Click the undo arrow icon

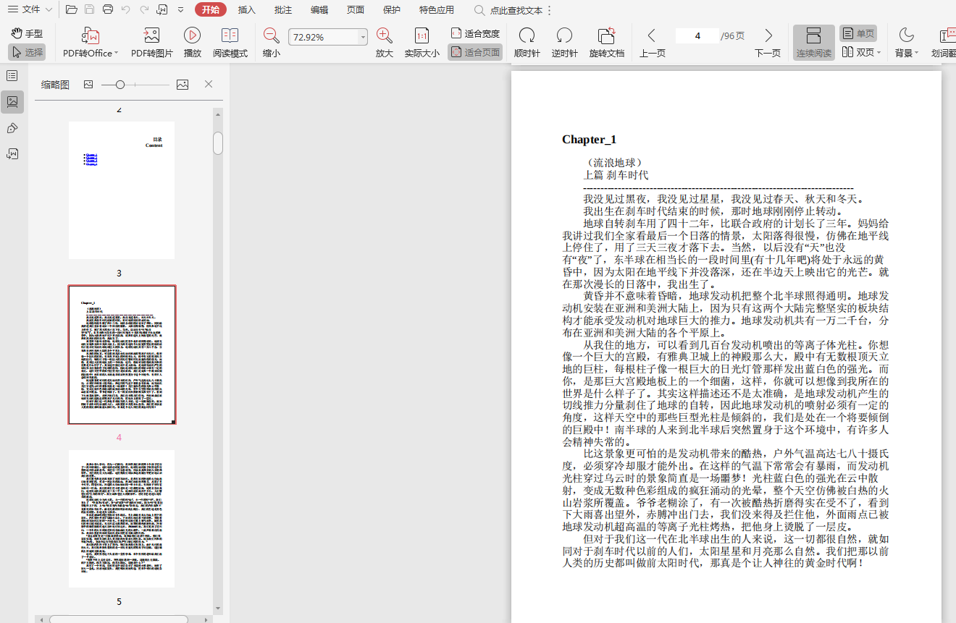pyautogui.click(x=126, y=9)
